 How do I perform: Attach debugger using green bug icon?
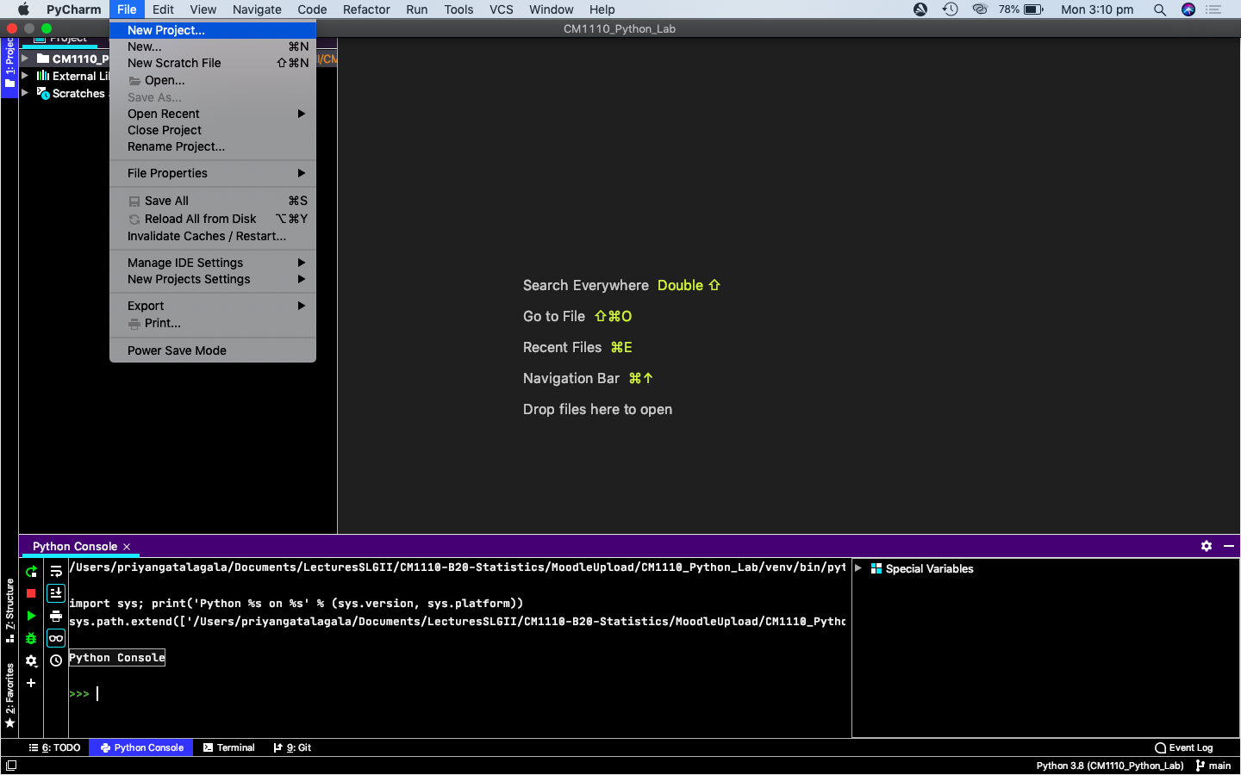click(31, 638)
